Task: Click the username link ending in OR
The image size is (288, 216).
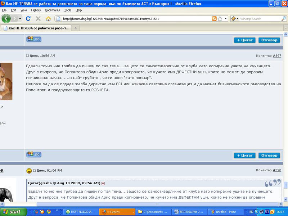Action: pos(2,170)
